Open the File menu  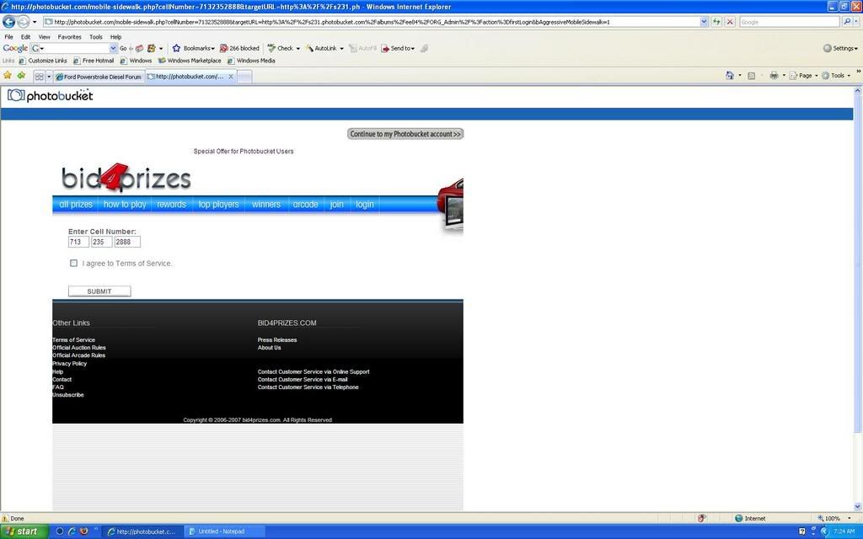[x=8, y=37]
